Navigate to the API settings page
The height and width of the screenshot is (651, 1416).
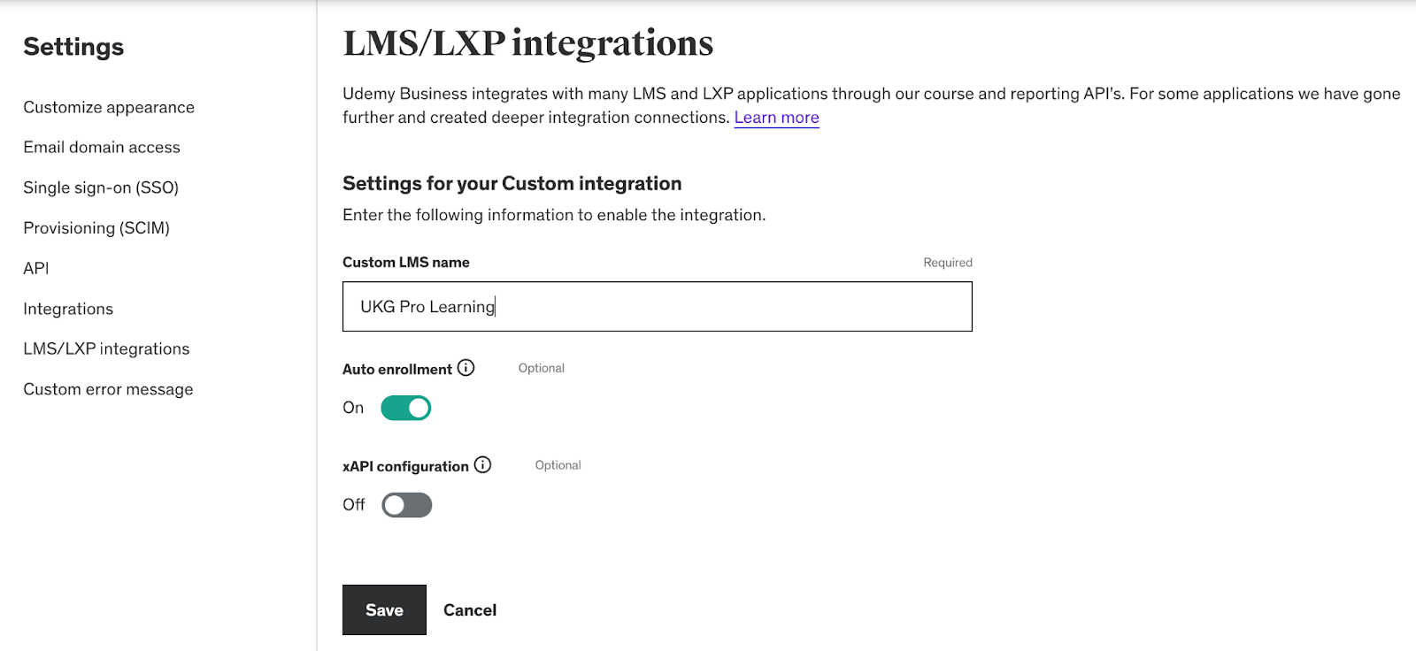36,268
